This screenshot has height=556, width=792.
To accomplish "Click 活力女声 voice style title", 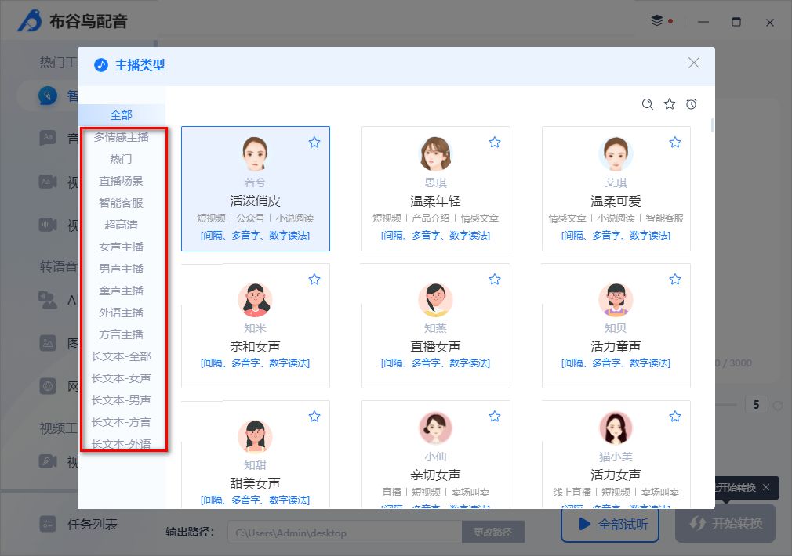I will click(x=616, y=475).
